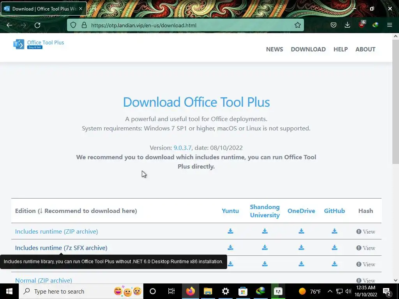The image size is (399, 299).
Task: Open Firefox application menu
Action: point(390,25)
